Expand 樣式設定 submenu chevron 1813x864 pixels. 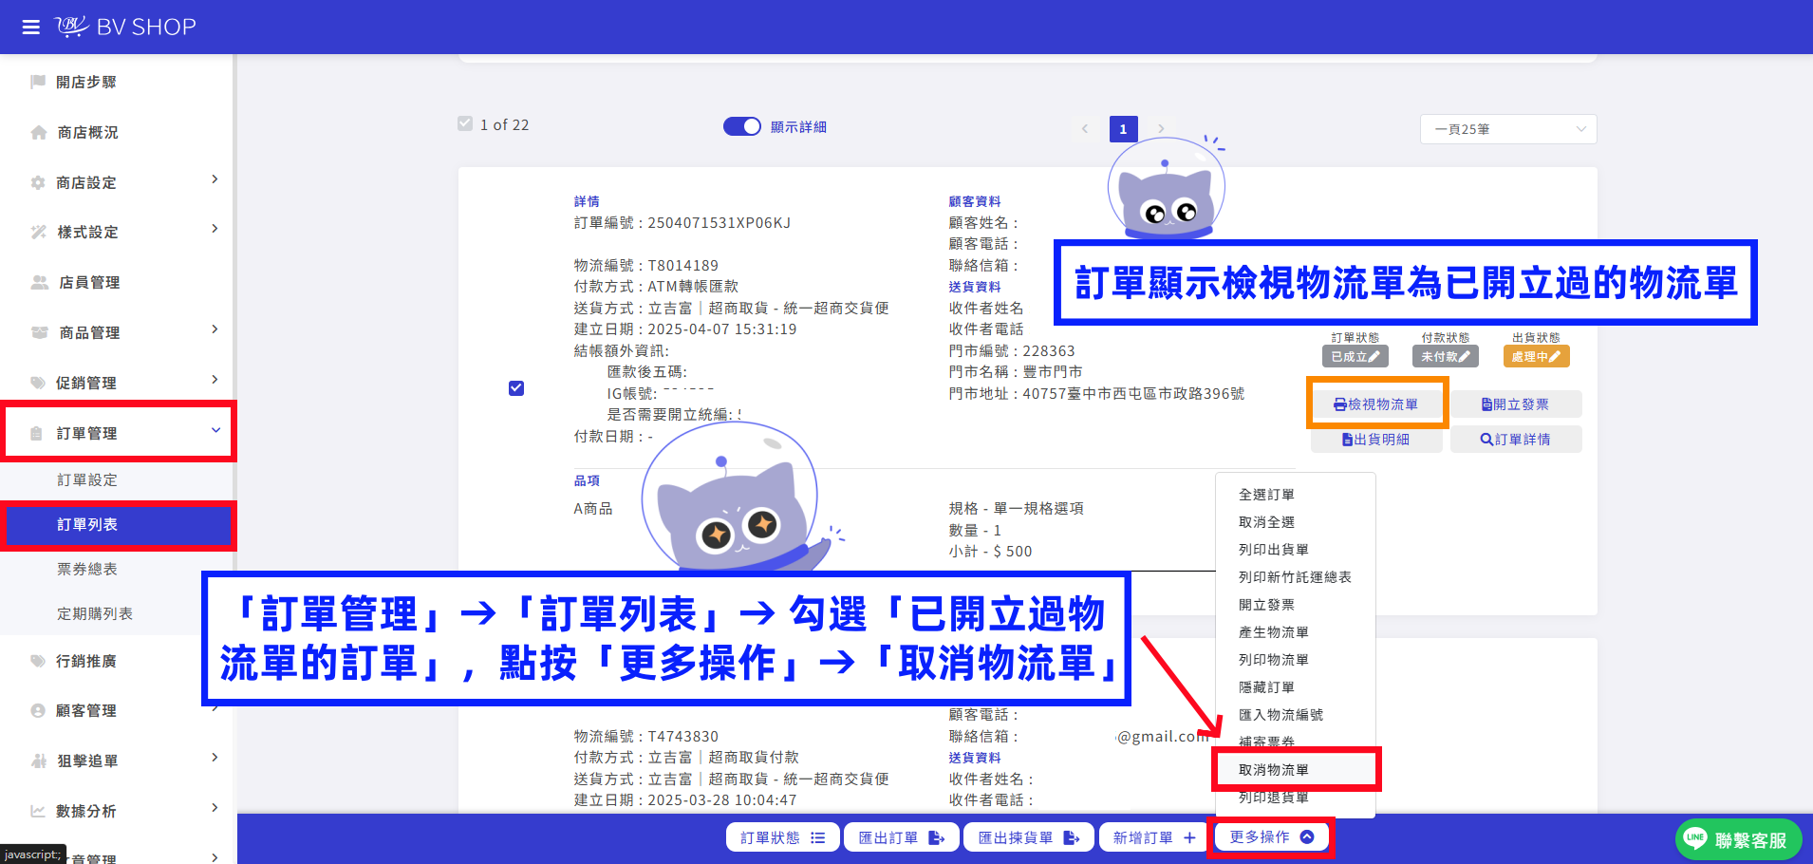pyautogui.click(x=215, y=229)
